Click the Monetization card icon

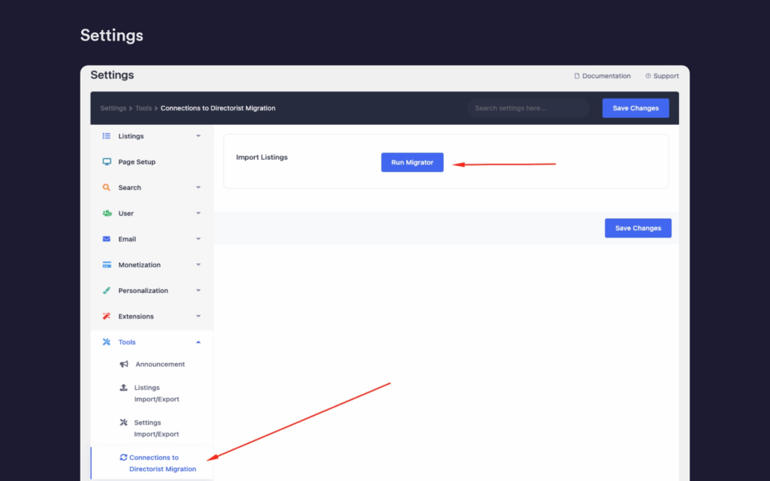[x=107, y=265]
